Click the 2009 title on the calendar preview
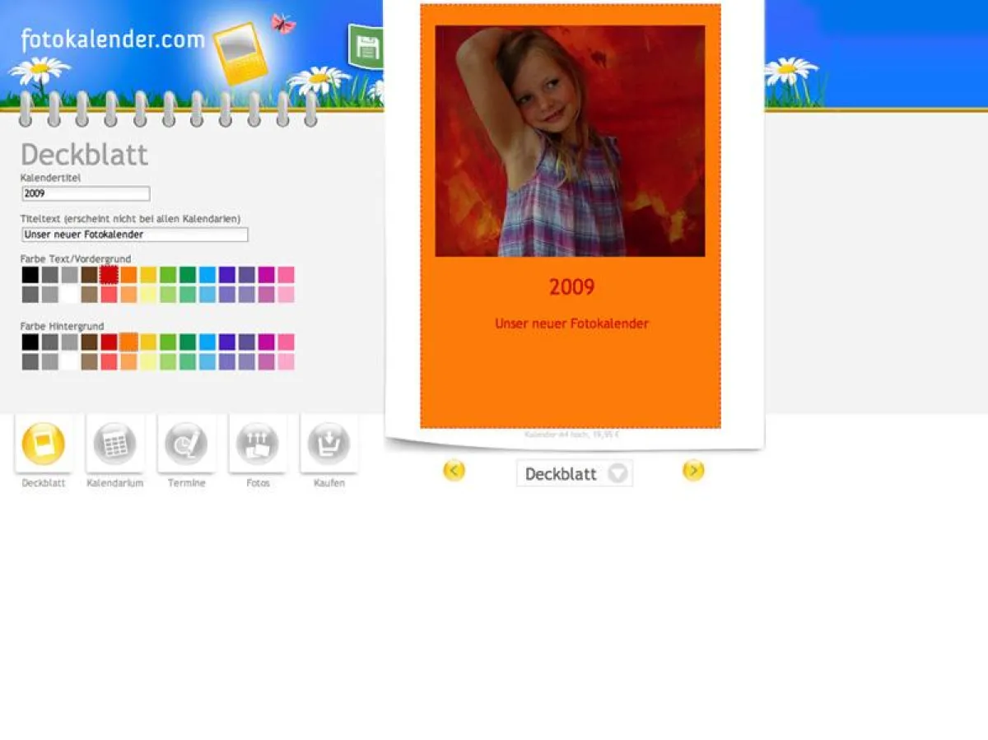 (x=571, y=286)
